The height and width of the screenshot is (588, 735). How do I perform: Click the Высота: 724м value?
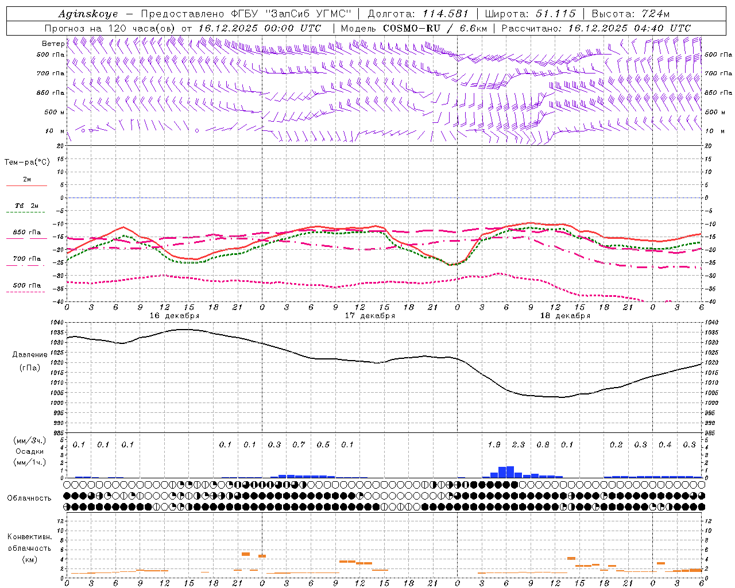click(x=630, y=14)
